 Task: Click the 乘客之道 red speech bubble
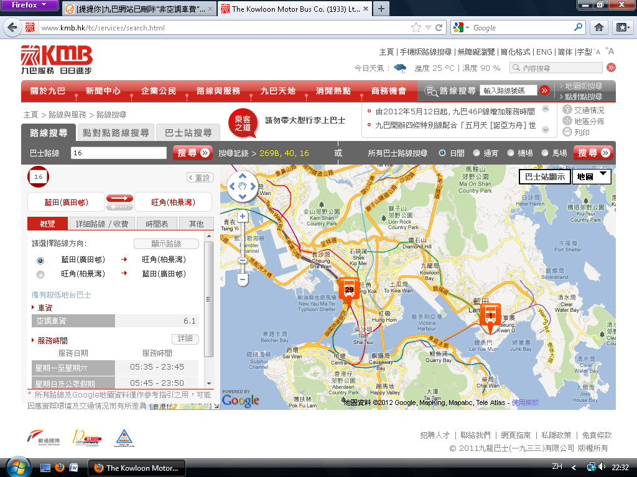[x=243, y=123]
